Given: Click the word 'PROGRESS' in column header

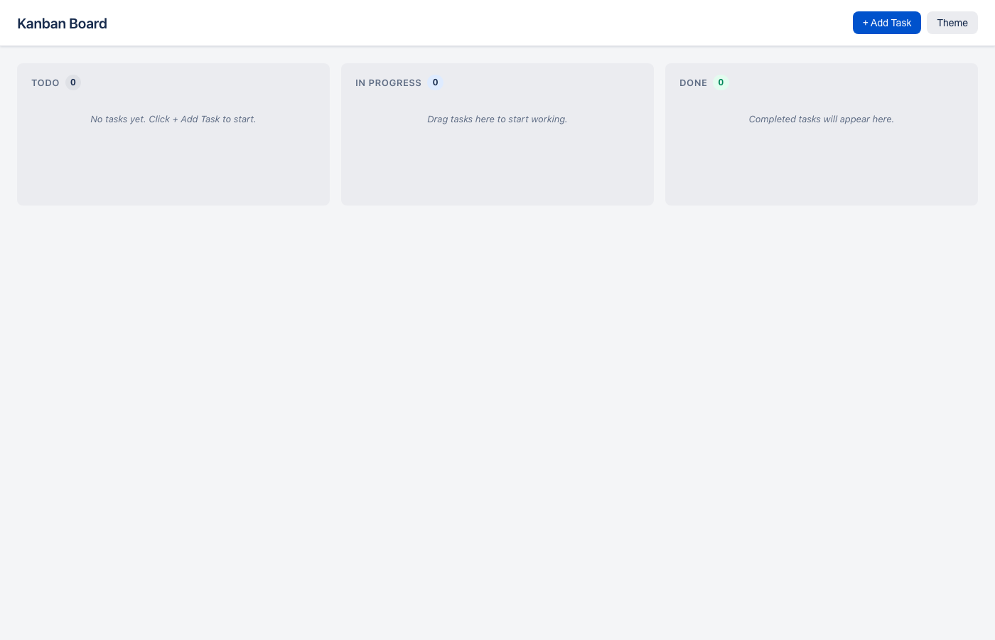Looking at the screenshot, I should pyautogui.click(x=395, y=82).
